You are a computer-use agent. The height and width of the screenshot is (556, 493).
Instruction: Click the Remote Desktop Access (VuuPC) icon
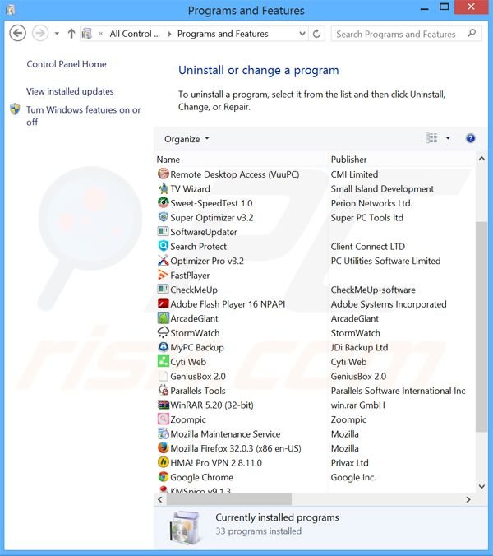(x=164, y=174)
